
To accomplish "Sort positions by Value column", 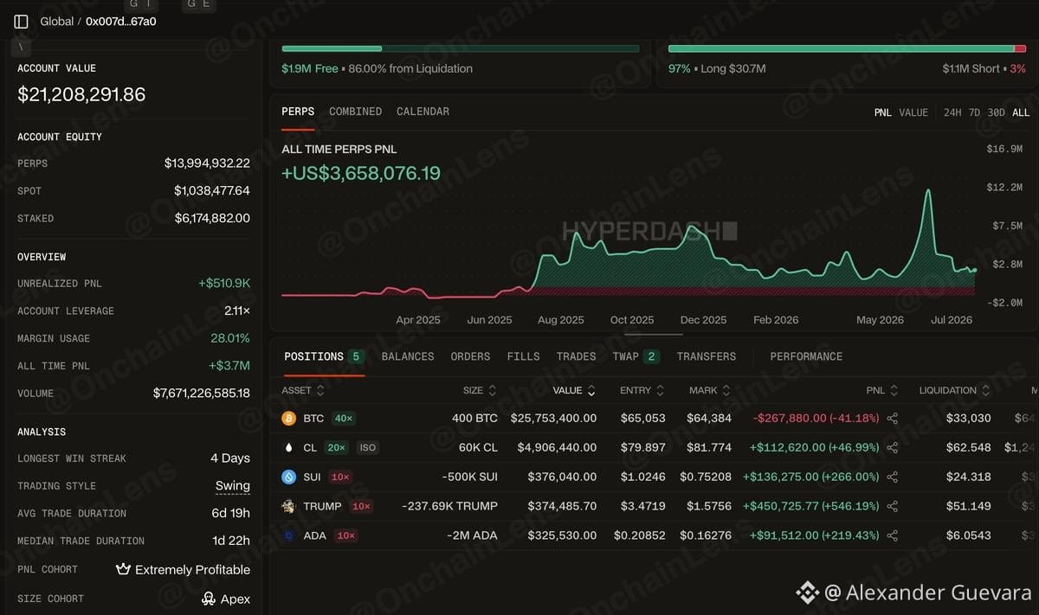I will (574, 390).
